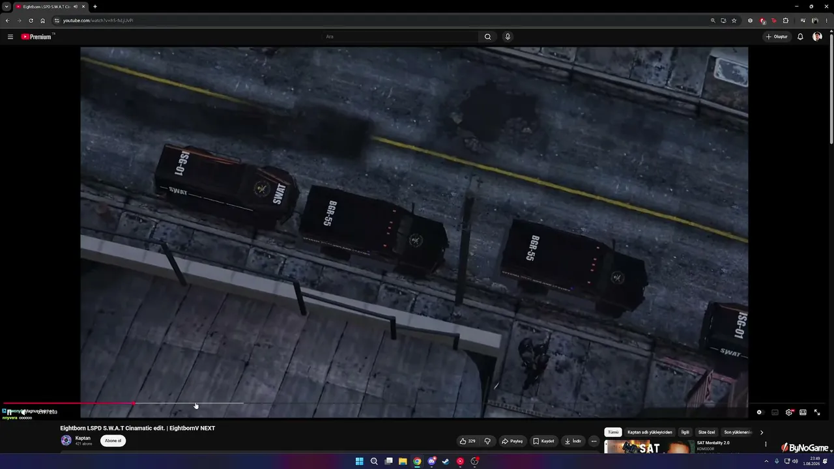
Task: Open the Kaptan channel name link
Action: 83,438
